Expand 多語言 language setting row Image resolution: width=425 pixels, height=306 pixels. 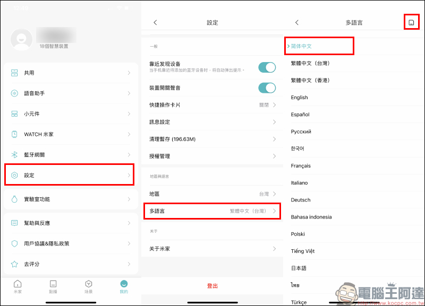[x=212, y=211]
